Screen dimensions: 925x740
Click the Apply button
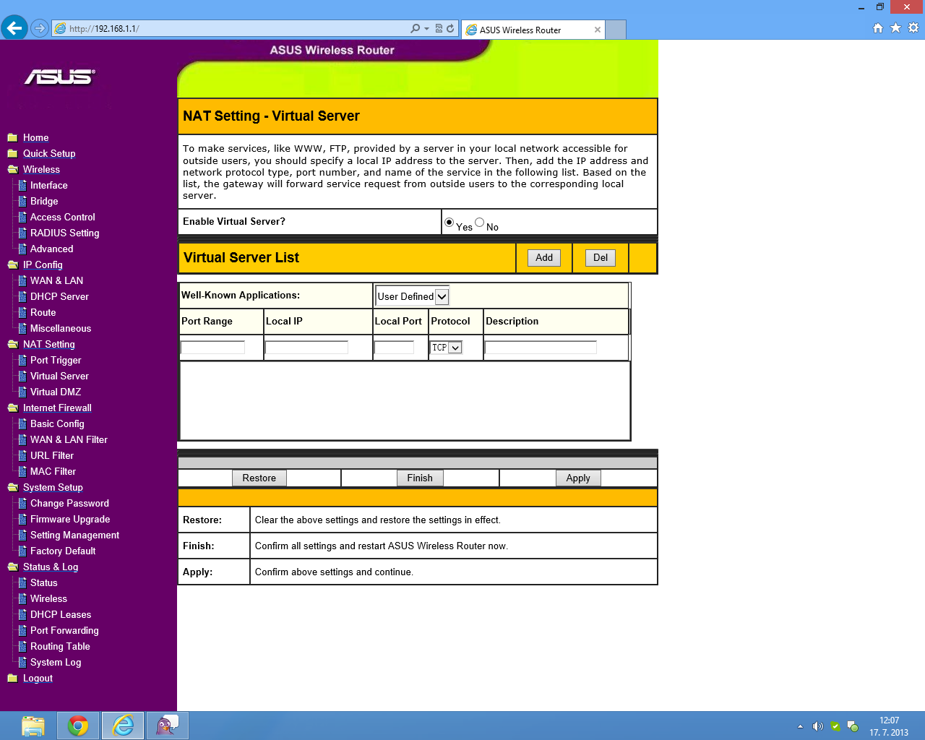578,478
